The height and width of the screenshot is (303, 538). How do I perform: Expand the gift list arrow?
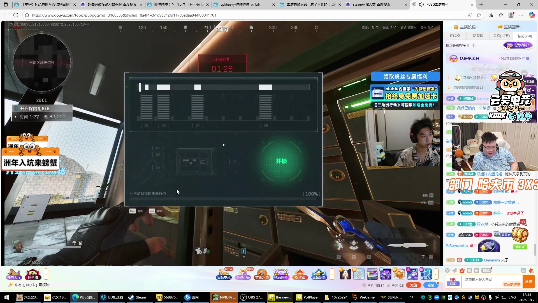coord(436,274)
